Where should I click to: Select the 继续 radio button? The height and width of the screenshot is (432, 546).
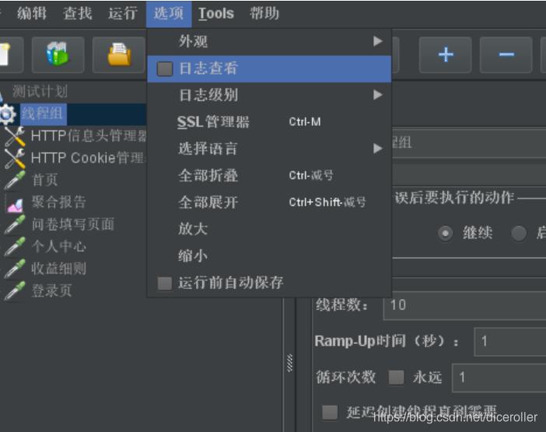(446, 233)
